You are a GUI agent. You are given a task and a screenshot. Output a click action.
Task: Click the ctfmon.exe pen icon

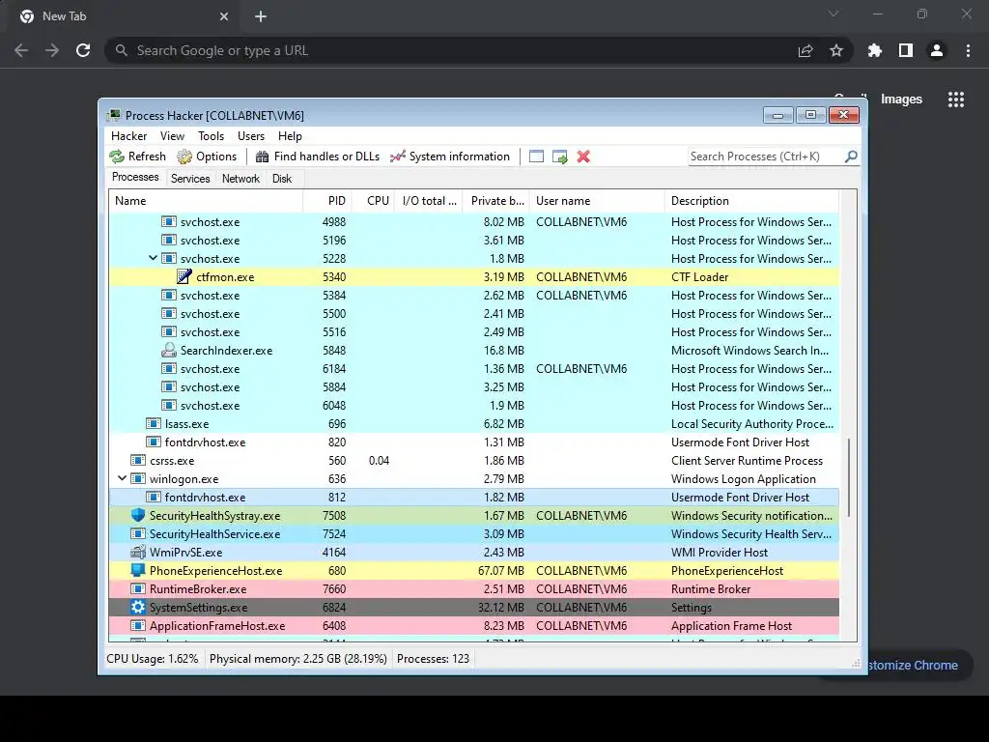pyautogui.click(x=184, y=276)
